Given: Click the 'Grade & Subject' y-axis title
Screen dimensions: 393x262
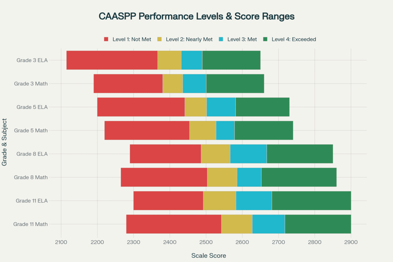Looking at the screenshot, I should coord(5,142).
